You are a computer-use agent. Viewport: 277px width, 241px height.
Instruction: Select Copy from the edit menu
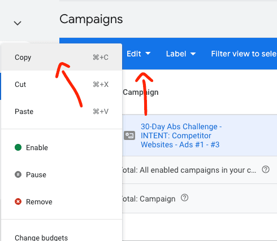pyautogui.click(x=62, y=57)
